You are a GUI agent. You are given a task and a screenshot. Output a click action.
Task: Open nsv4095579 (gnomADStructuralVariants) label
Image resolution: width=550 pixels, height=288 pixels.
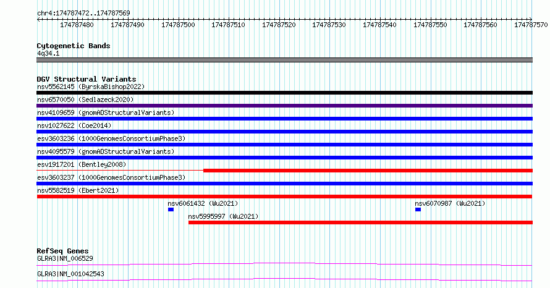click(106, 151)
